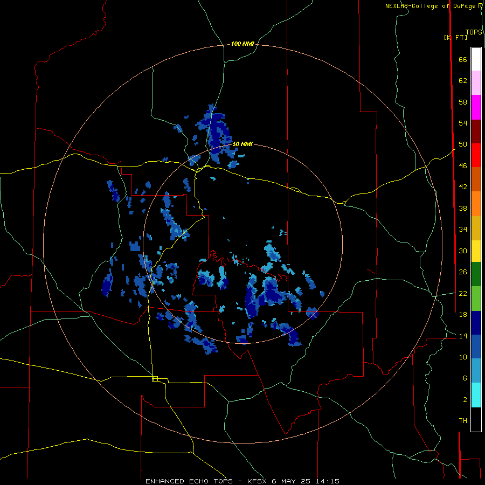Select the navy blue legend swatch
Screen dimensions: 485x485
476,323
